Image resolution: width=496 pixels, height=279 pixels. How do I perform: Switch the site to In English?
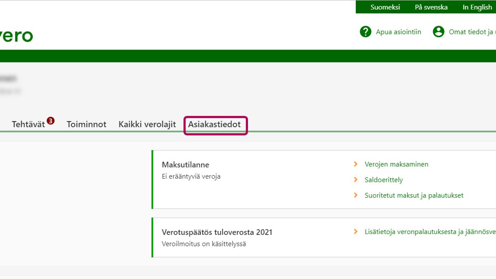click(477, 7)
